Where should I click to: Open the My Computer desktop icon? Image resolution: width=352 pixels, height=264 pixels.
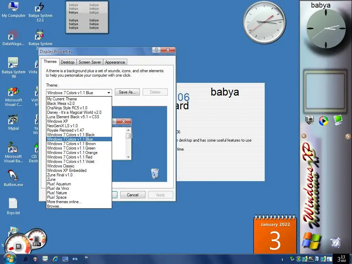pos(13,9)
